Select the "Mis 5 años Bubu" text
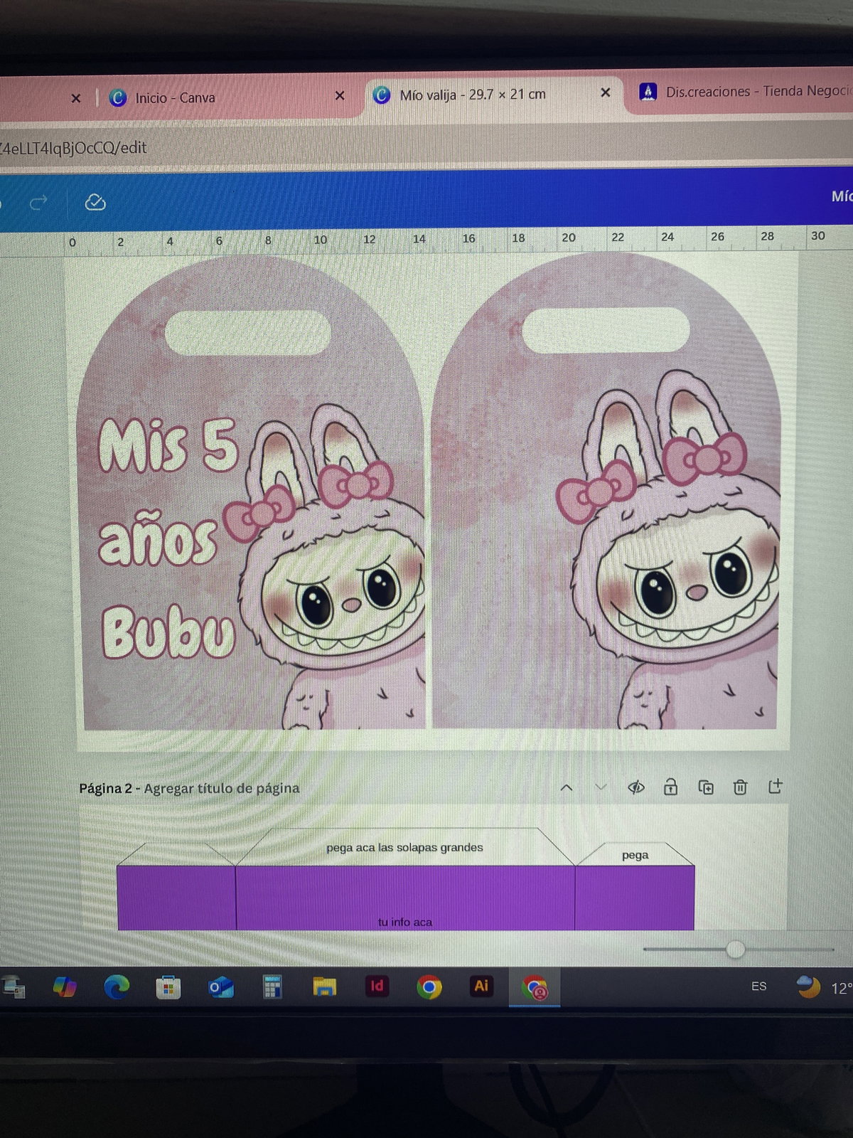Image resolution: width=853 pixels, height=1138 pixels. pyautogui.click(x=167, y=541)
